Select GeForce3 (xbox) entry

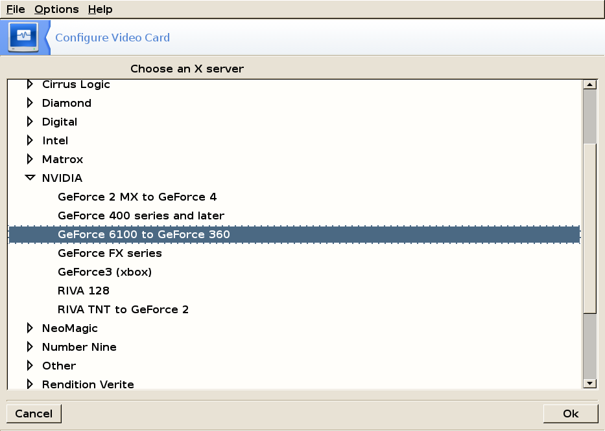pyautogui.click(x=104, y=272)
